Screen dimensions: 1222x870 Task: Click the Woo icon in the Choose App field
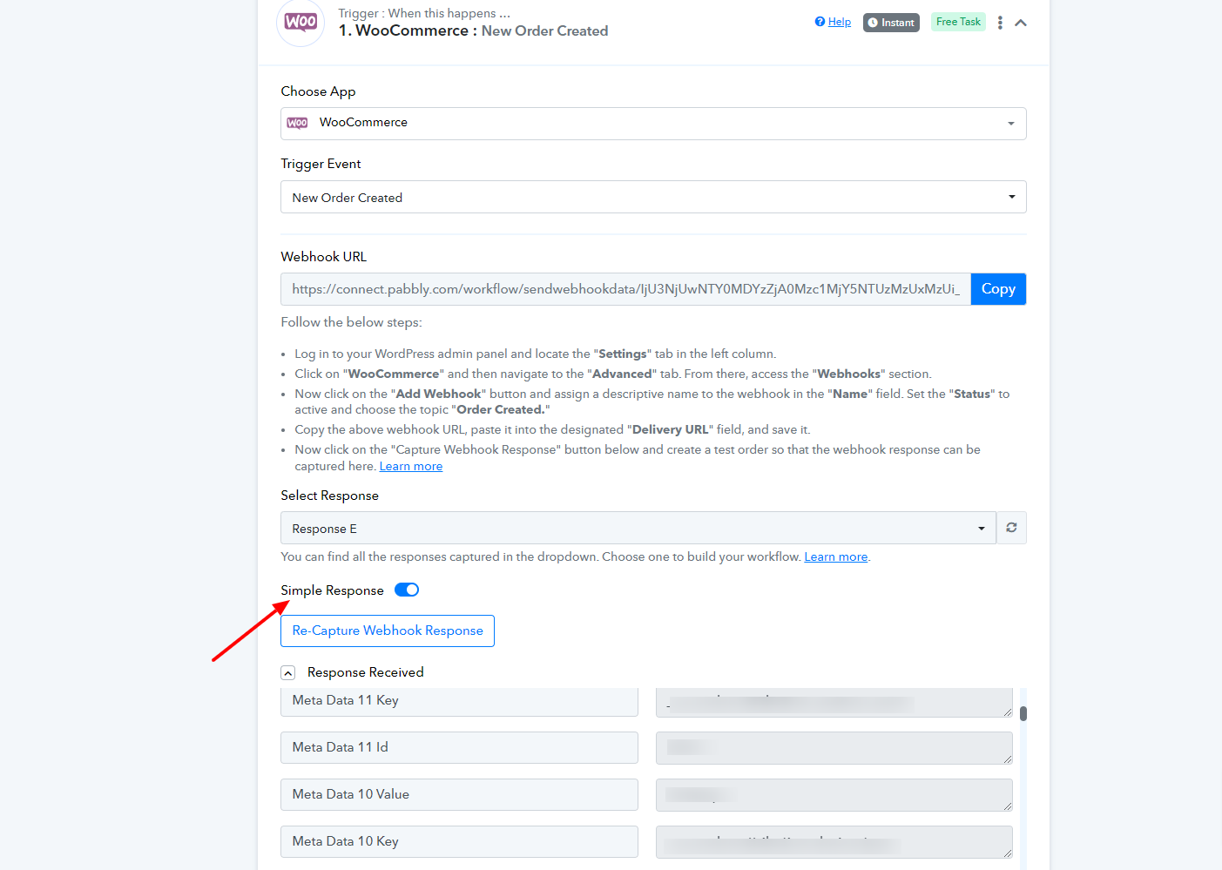297,123
